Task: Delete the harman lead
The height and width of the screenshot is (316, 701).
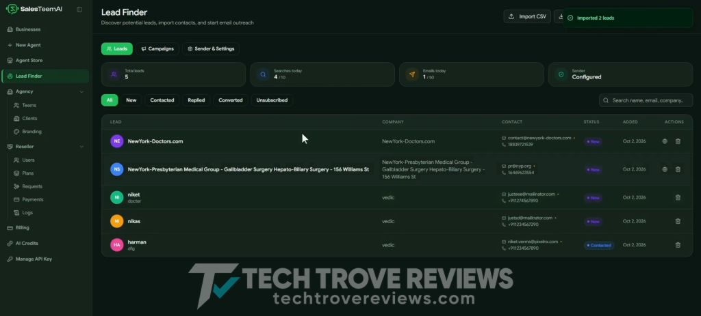Action: click(x=678, y=245)
